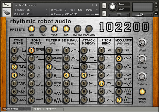
Task: Select Filter Width button 3
Action: [x=49, y=67]
